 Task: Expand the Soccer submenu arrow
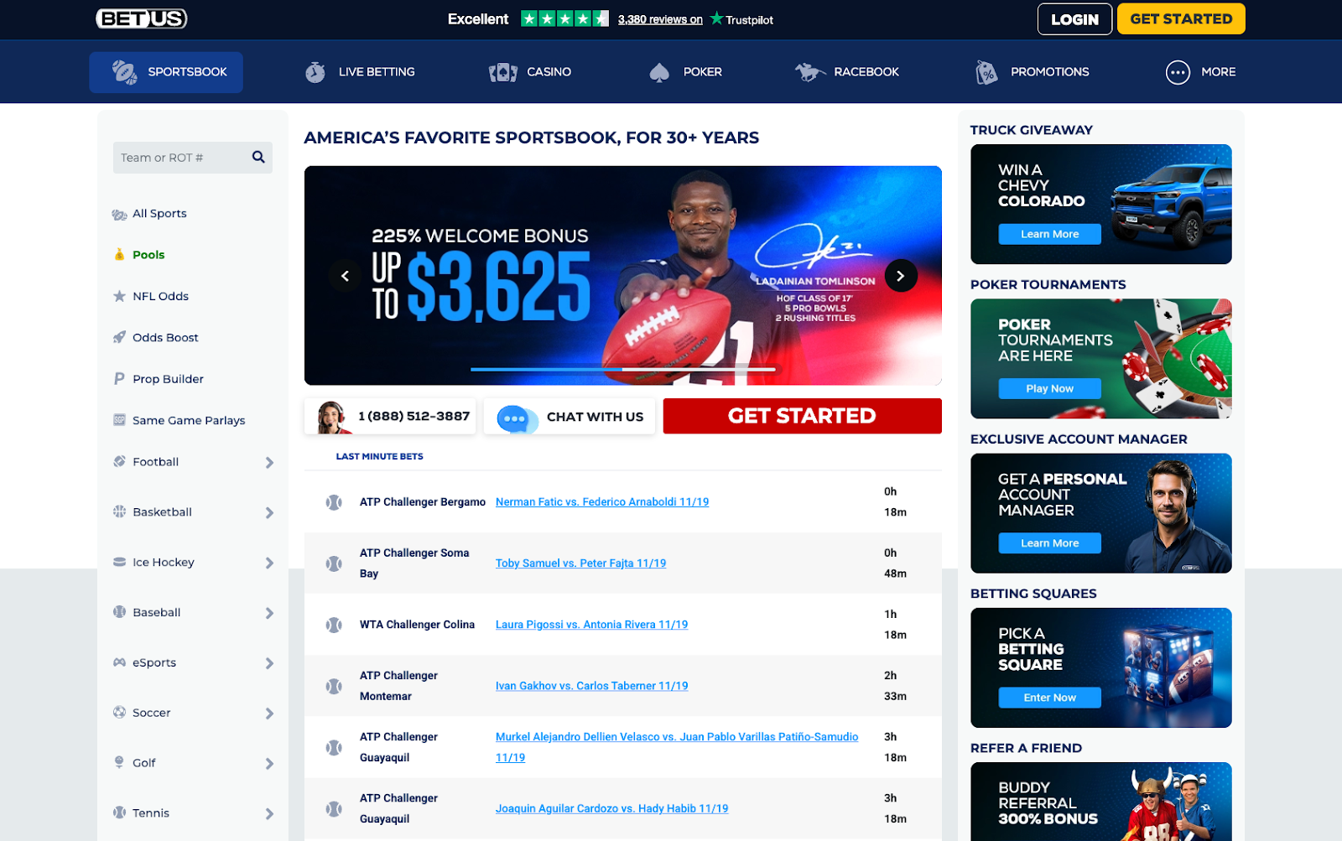point(269,714)
